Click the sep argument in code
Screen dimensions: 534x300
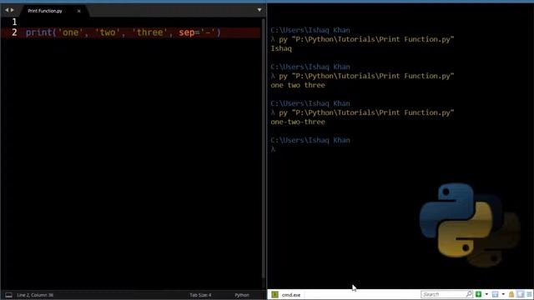187,32
